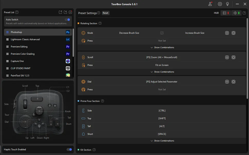Click the [SPACE] assignment field for the Short button
249x155 pixels.
(162, 134)
